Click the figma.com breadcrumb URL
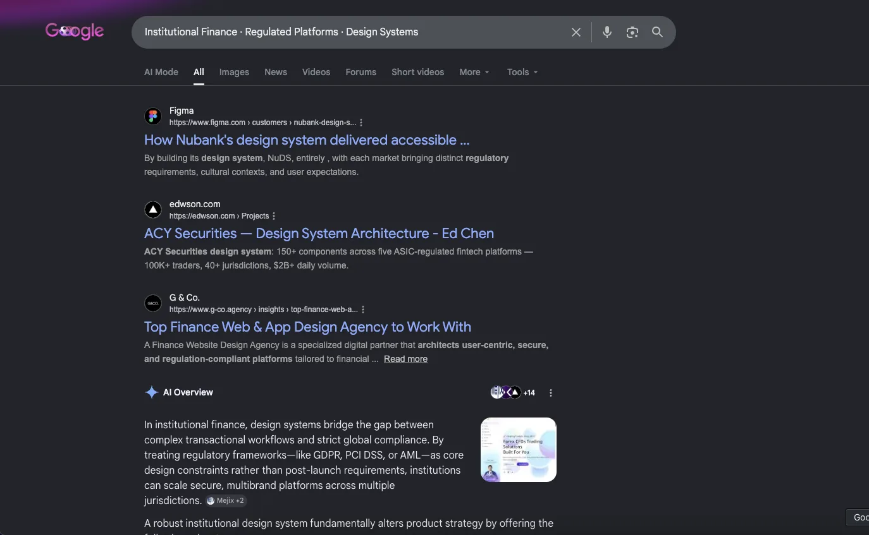 [x=262, y=123]
